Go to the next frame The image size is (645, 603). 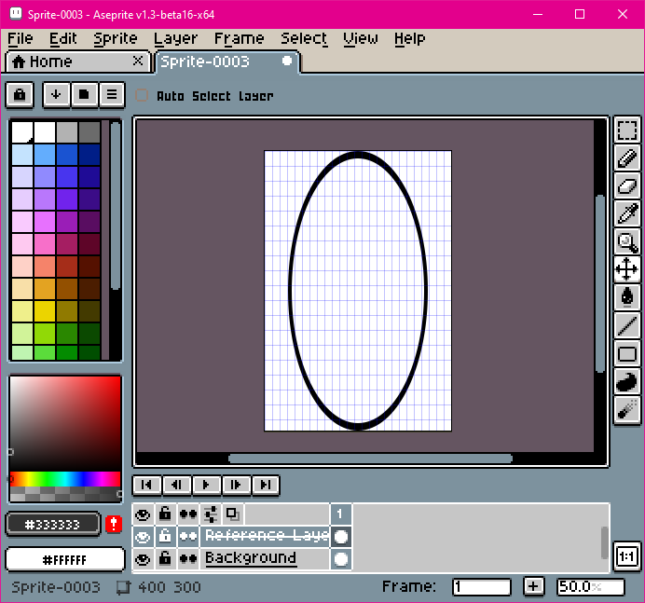point(236,485)
